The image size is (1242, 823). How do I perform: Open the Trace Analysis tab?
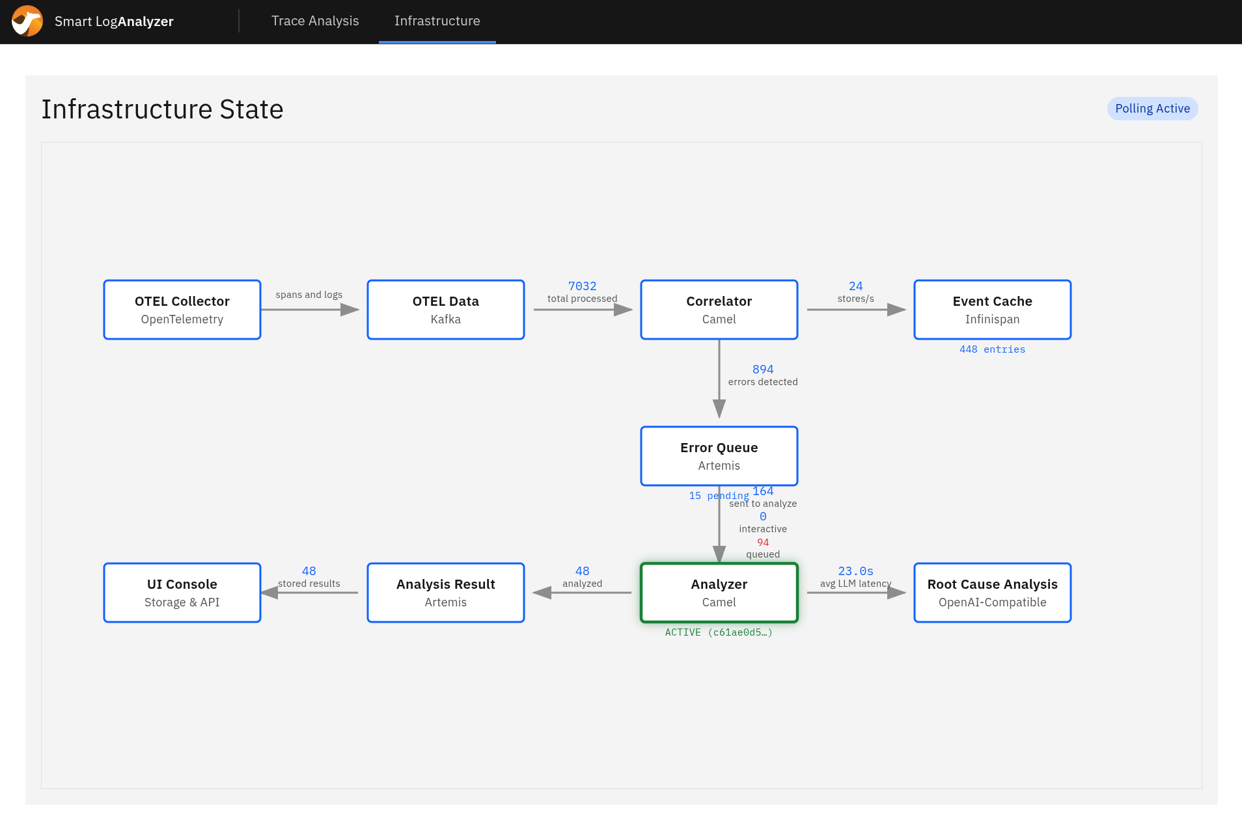coord(315,21)
